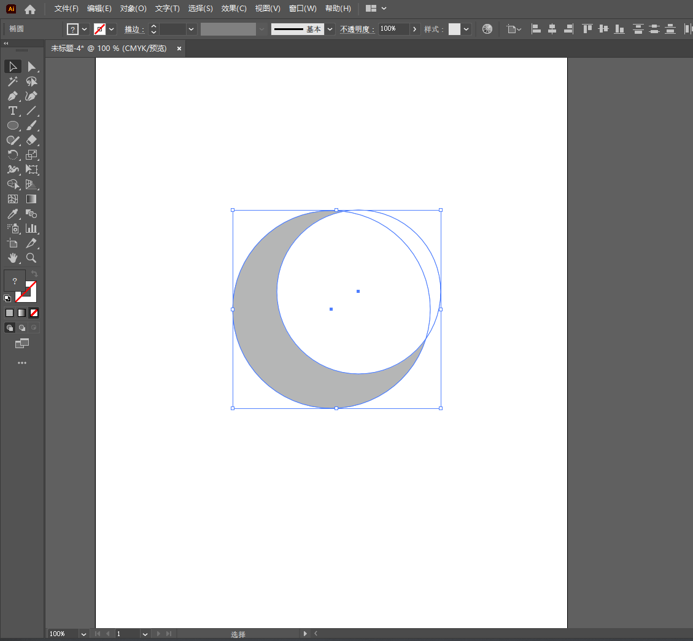693x641 pixels.
Task: Select the Column Graph tool
Action: tap(31, 228)
